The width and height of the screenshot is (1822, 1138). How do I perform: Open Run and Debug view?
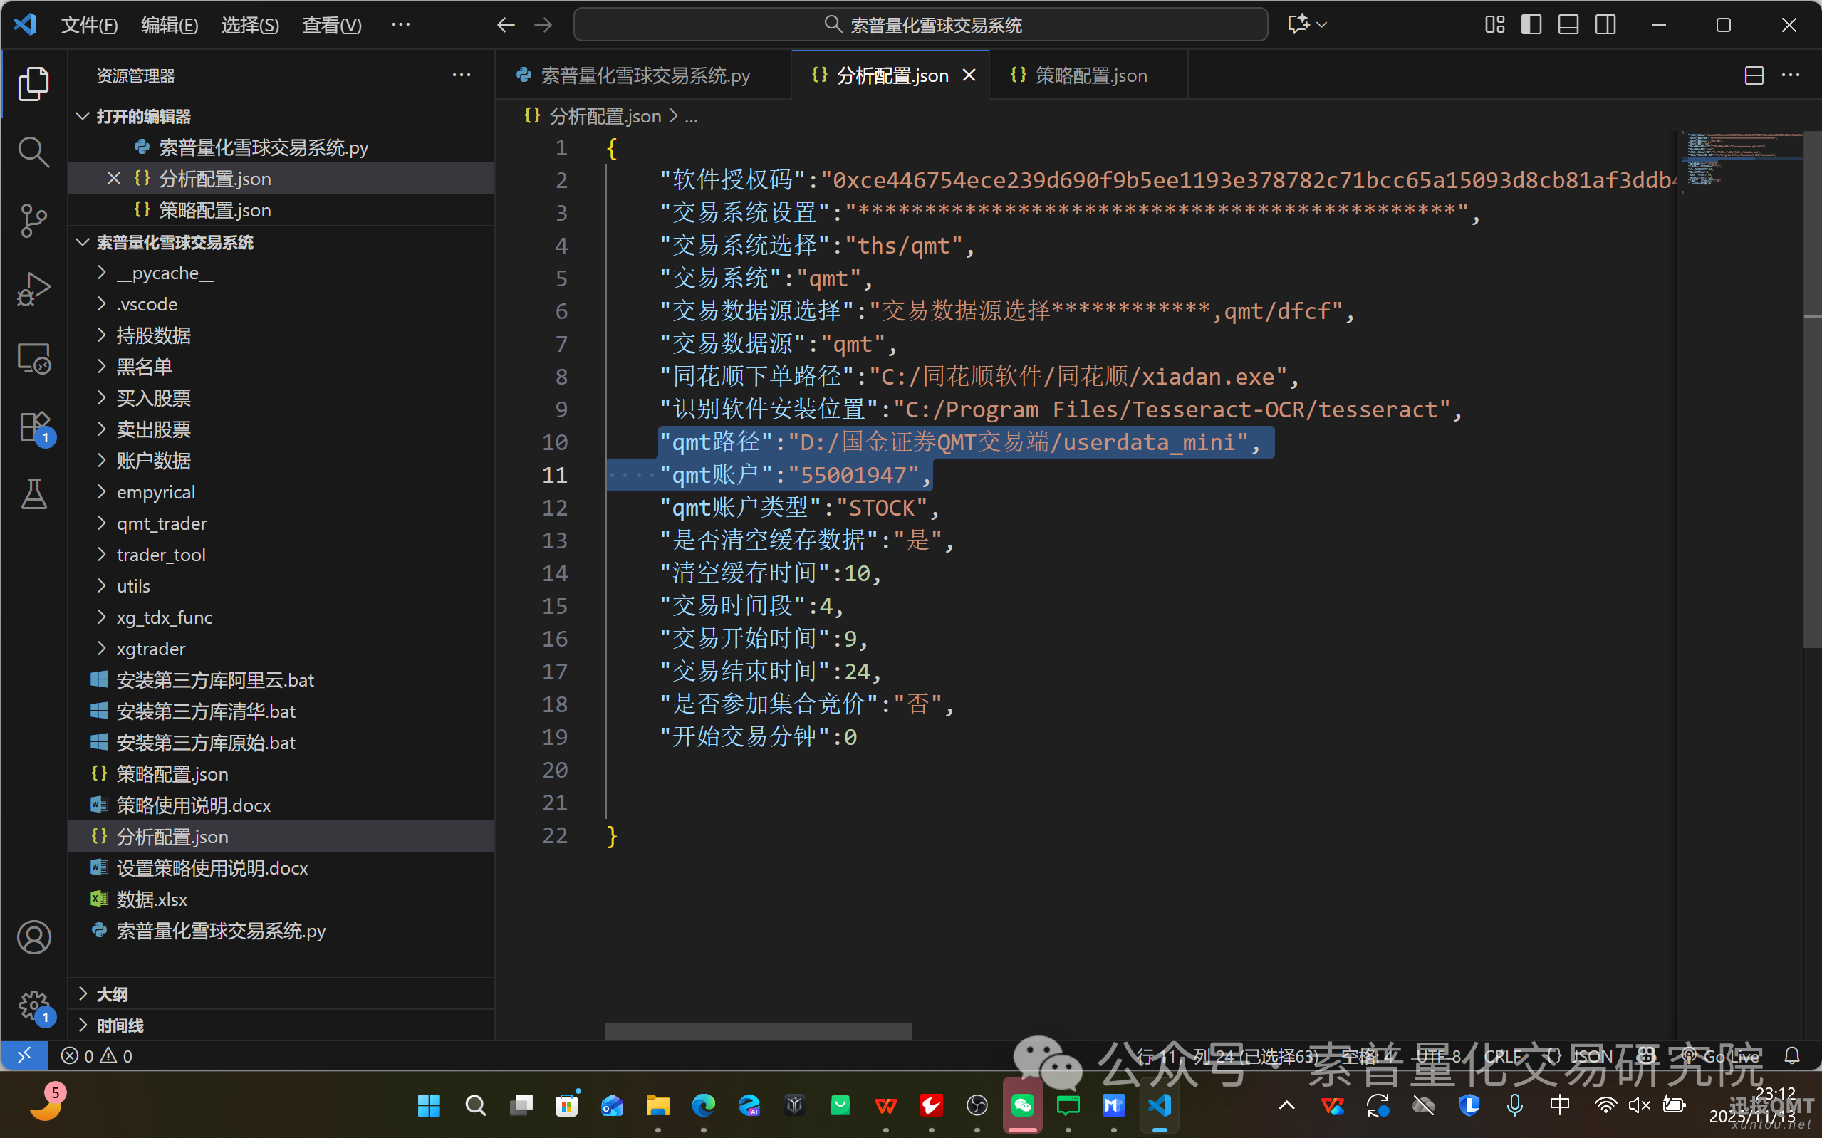pos(33,289)
